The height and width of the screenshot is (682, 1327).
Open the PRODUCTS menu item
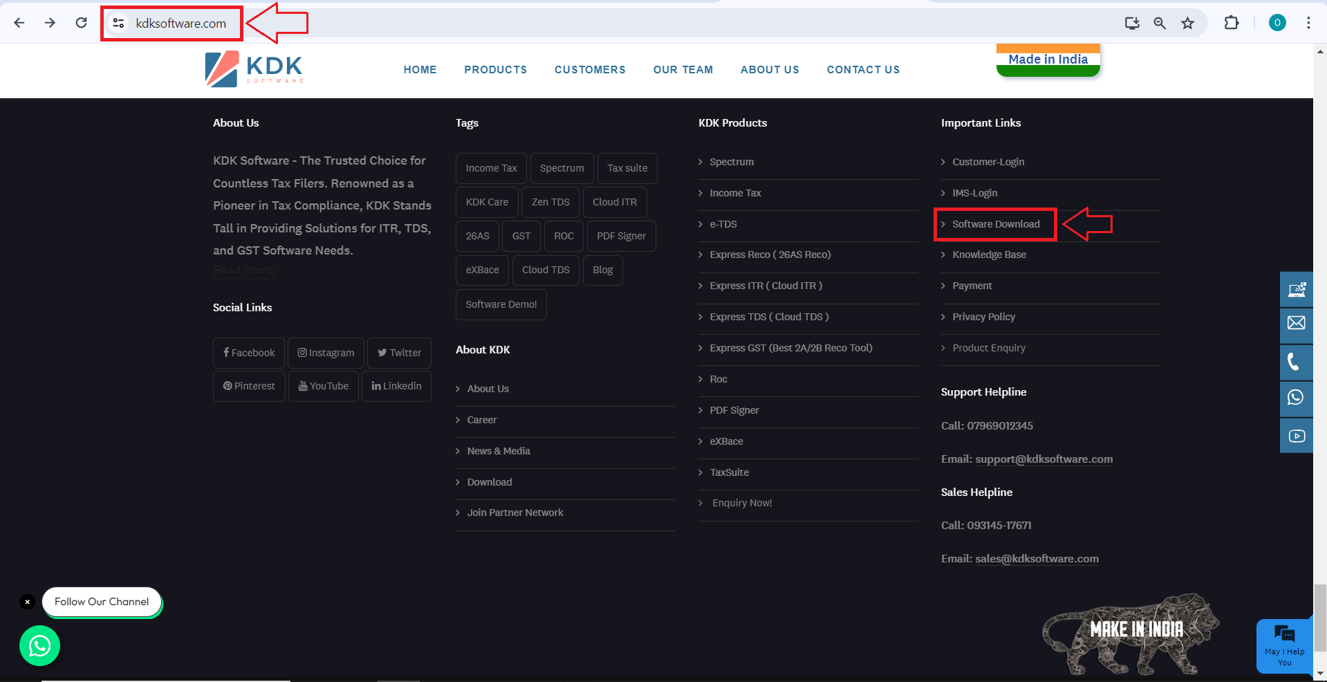(495, 70)
